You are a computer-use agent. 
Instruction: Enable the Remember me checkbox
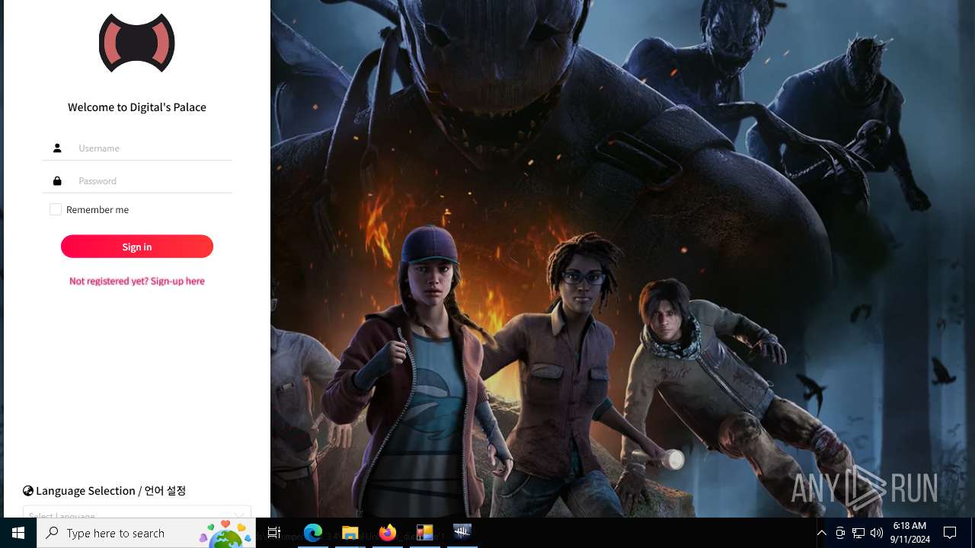pos(56,209)
